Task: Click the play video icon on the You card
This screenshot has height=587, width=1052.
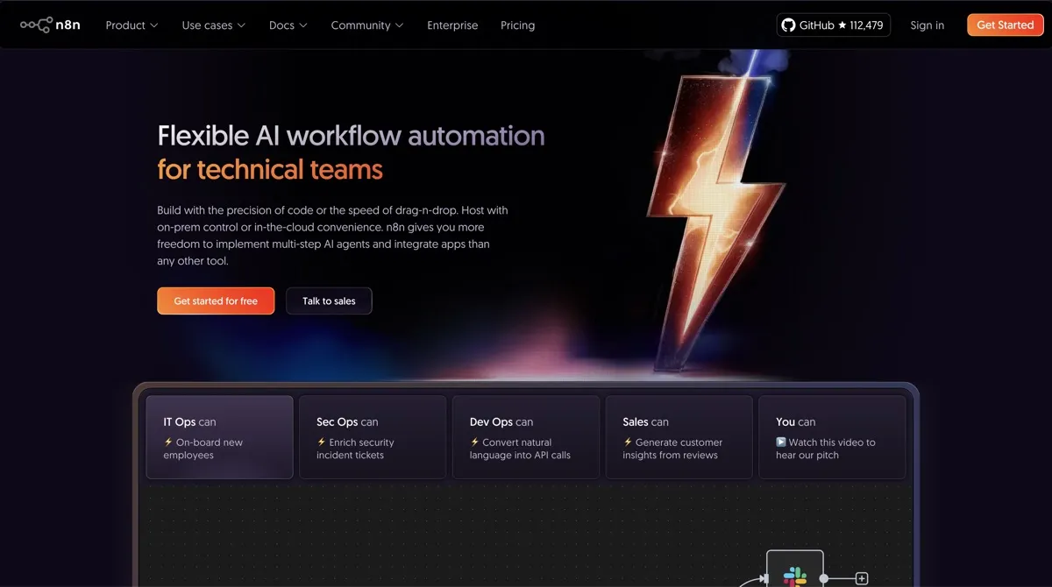Action: [783, 442]
